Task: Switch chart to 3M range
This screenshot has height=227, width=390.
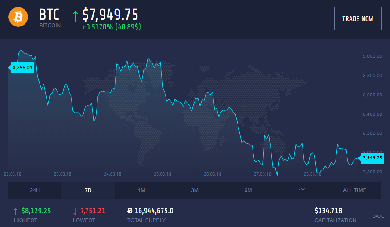Action: pos(195,190)
